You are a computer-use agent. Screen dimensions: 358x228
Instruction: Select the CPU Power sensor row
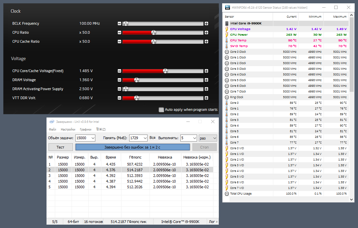click(286, 35)
